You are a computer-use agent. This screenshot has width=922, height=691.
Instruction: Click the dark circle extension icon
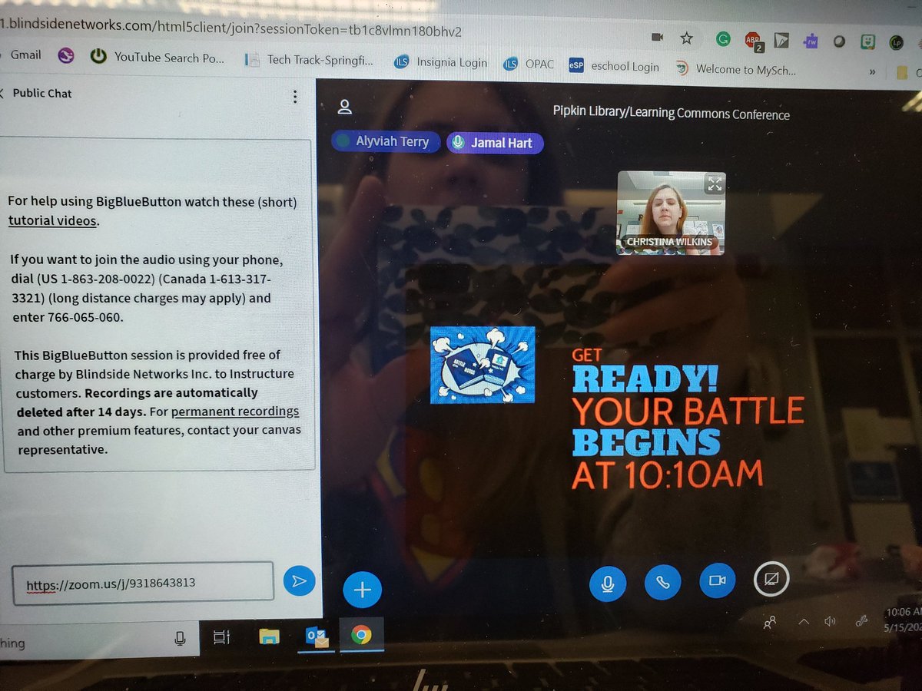(839, 42)
